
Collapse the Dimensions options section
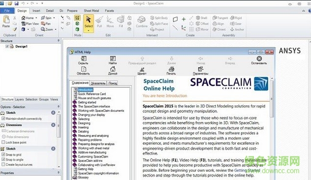[53, 125]
